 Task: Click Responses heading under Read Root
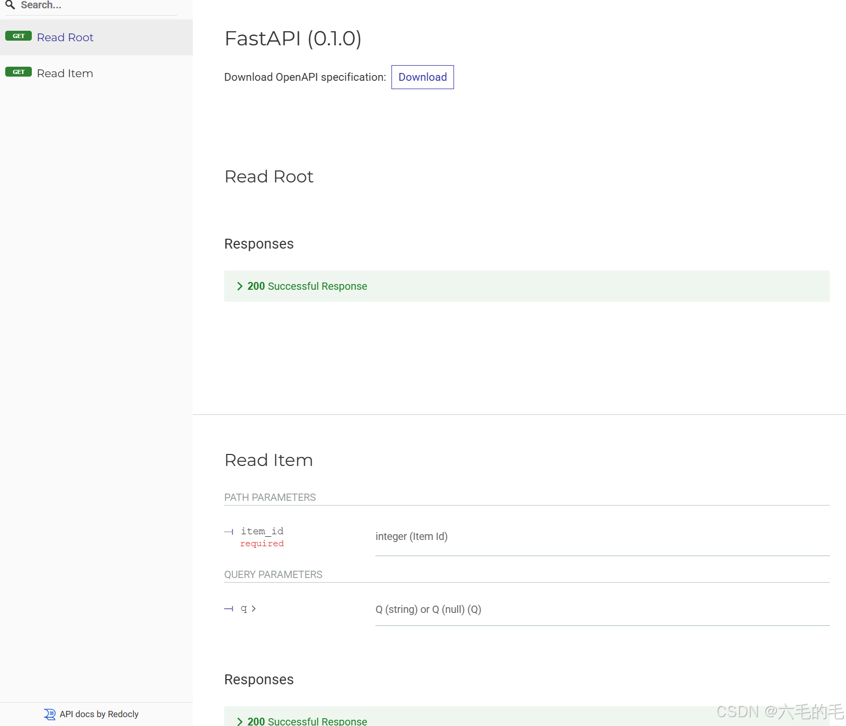click(259, 244)
